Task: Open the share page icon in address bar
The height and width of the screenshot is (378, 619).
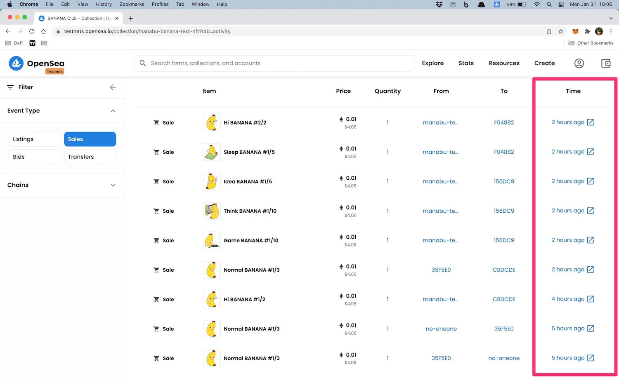Action: tap(549, 31)
